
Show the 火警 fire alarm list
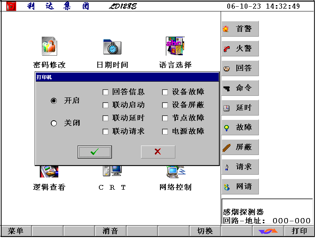(x=240, y=49)
